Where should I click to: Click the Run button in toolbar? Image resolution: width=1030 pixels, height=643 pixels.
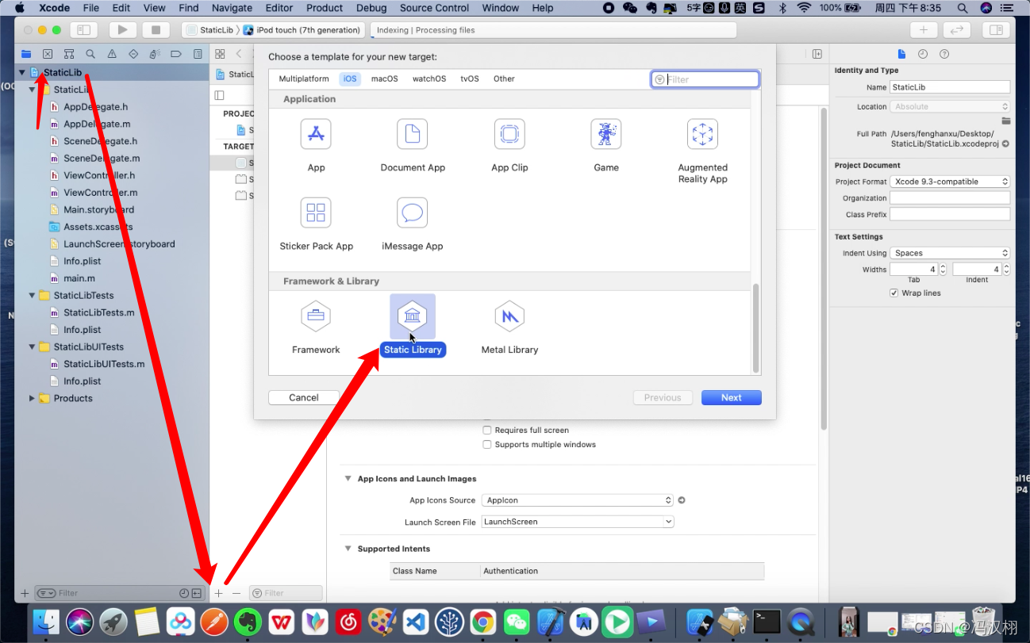pyautogui.click(x=122, y=30)
